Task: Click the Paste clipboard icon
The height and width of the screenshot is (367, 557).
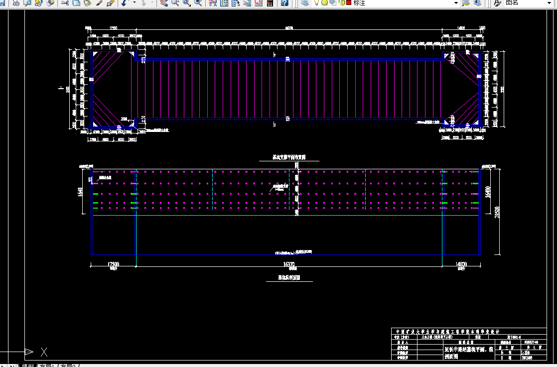Action: (x=87, y=3)
